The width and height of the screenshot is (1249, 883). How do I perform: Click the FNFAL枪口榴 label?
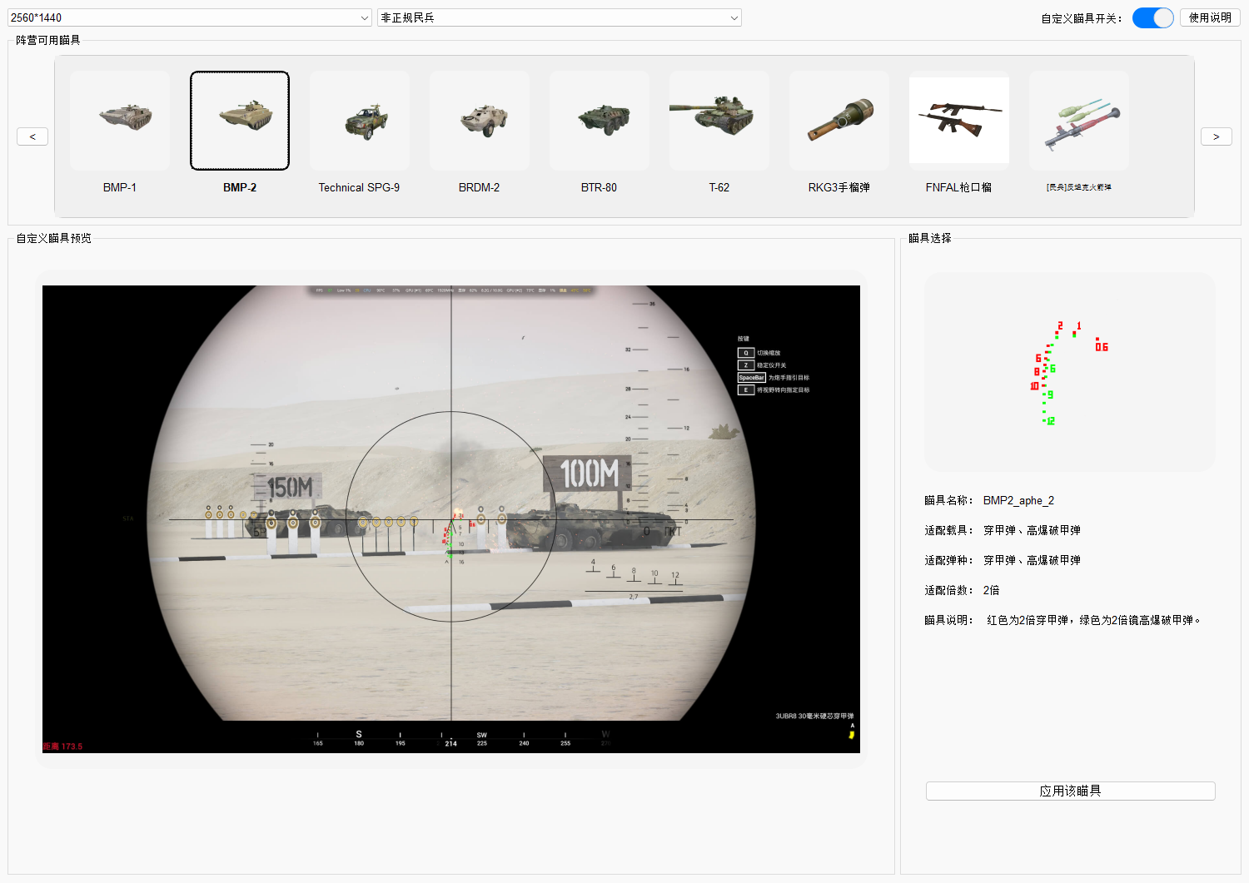(x=958, y=187)
